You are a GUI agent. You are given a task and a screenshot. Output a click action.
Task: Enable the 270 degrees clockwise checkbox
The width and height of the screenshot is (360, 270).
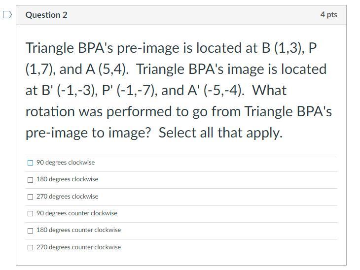30,197
